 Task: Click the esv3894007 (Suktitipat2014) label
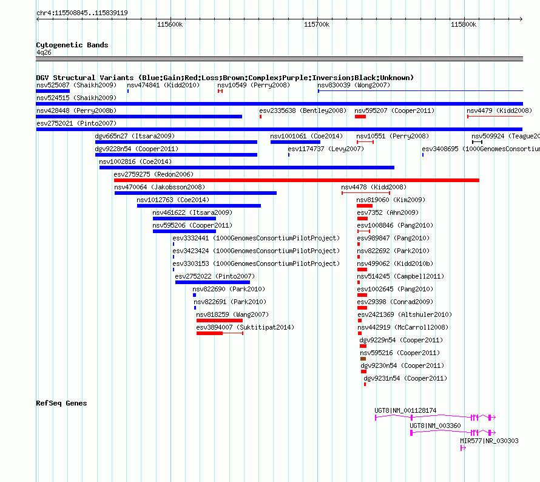point(246,327)
